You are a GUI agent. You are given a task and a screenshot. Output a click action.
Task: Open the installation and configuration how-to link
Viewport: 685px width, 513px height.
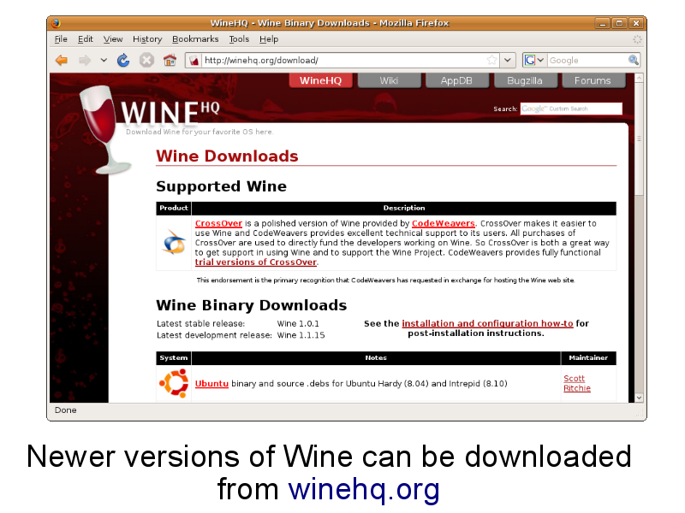pos(487,324)
